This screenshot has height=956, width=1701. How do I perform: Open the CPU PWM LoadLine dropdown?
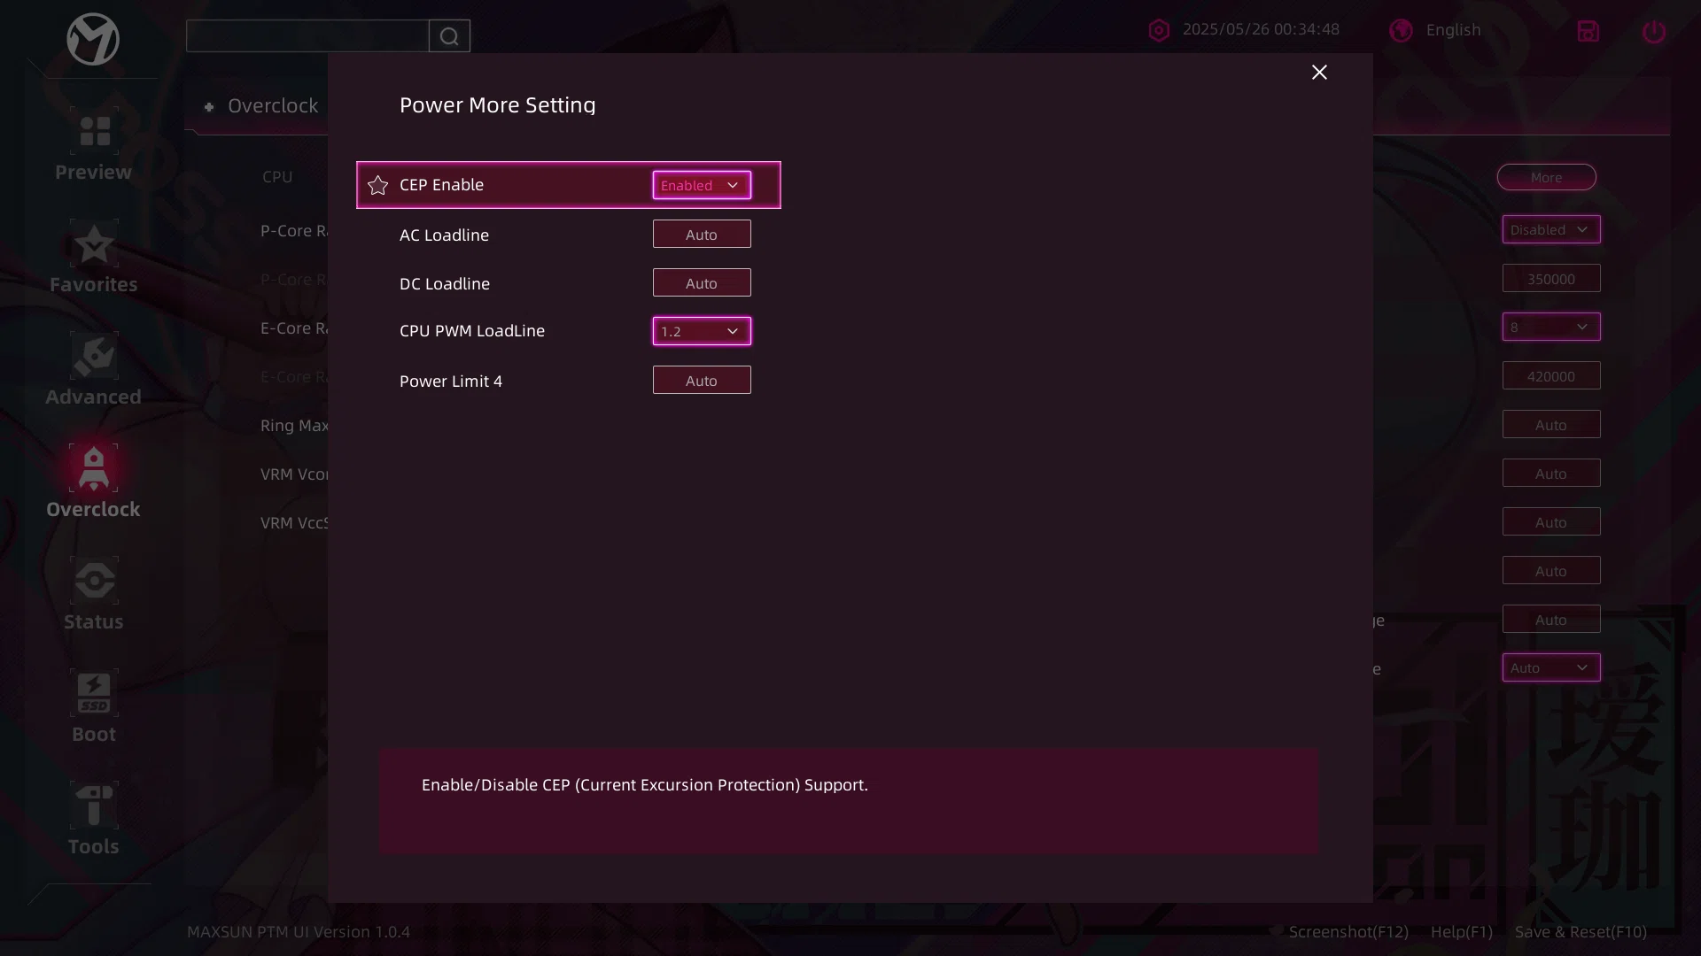point(702,331)
